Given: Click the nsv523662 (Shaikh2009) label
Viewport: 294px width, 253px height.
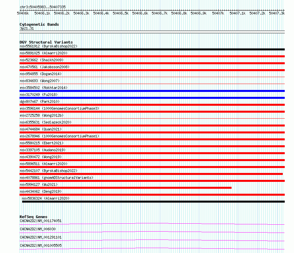Looking at the screenshot, I should [x=42, y=60].
